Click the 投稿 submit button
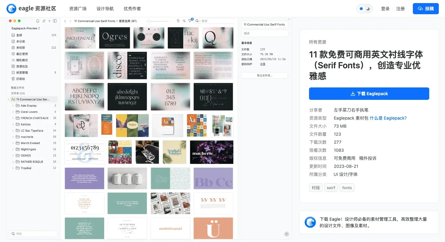Viewport: 445px width, 242px height. pos(426,9)
